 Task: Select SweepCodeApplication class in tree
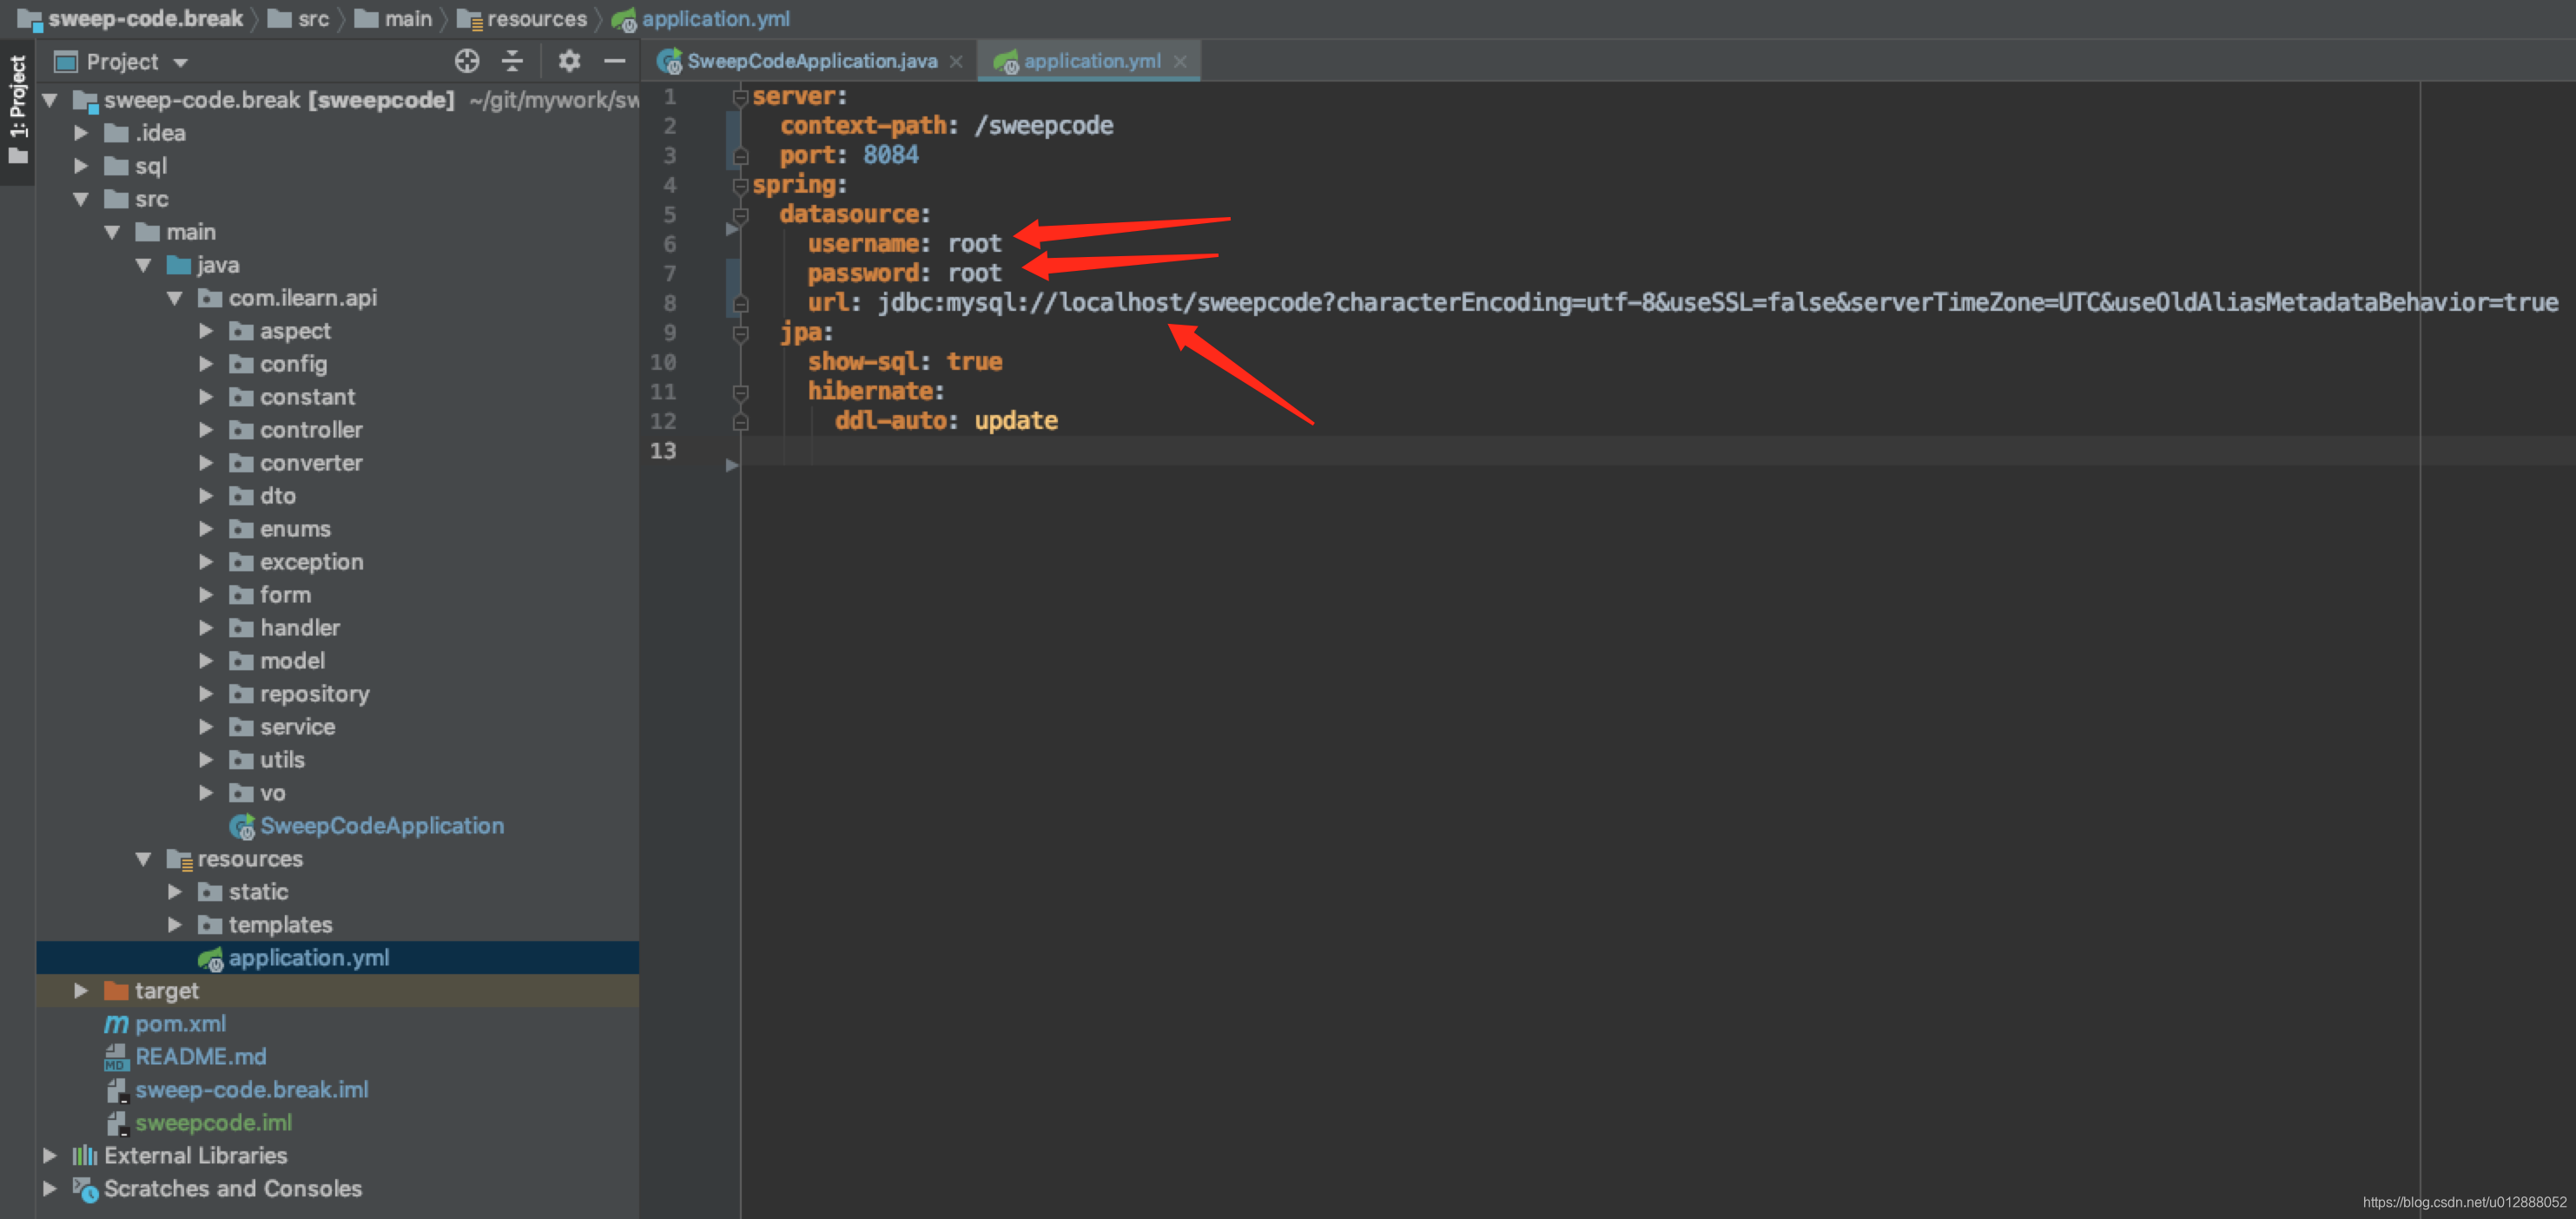[381, 826]
